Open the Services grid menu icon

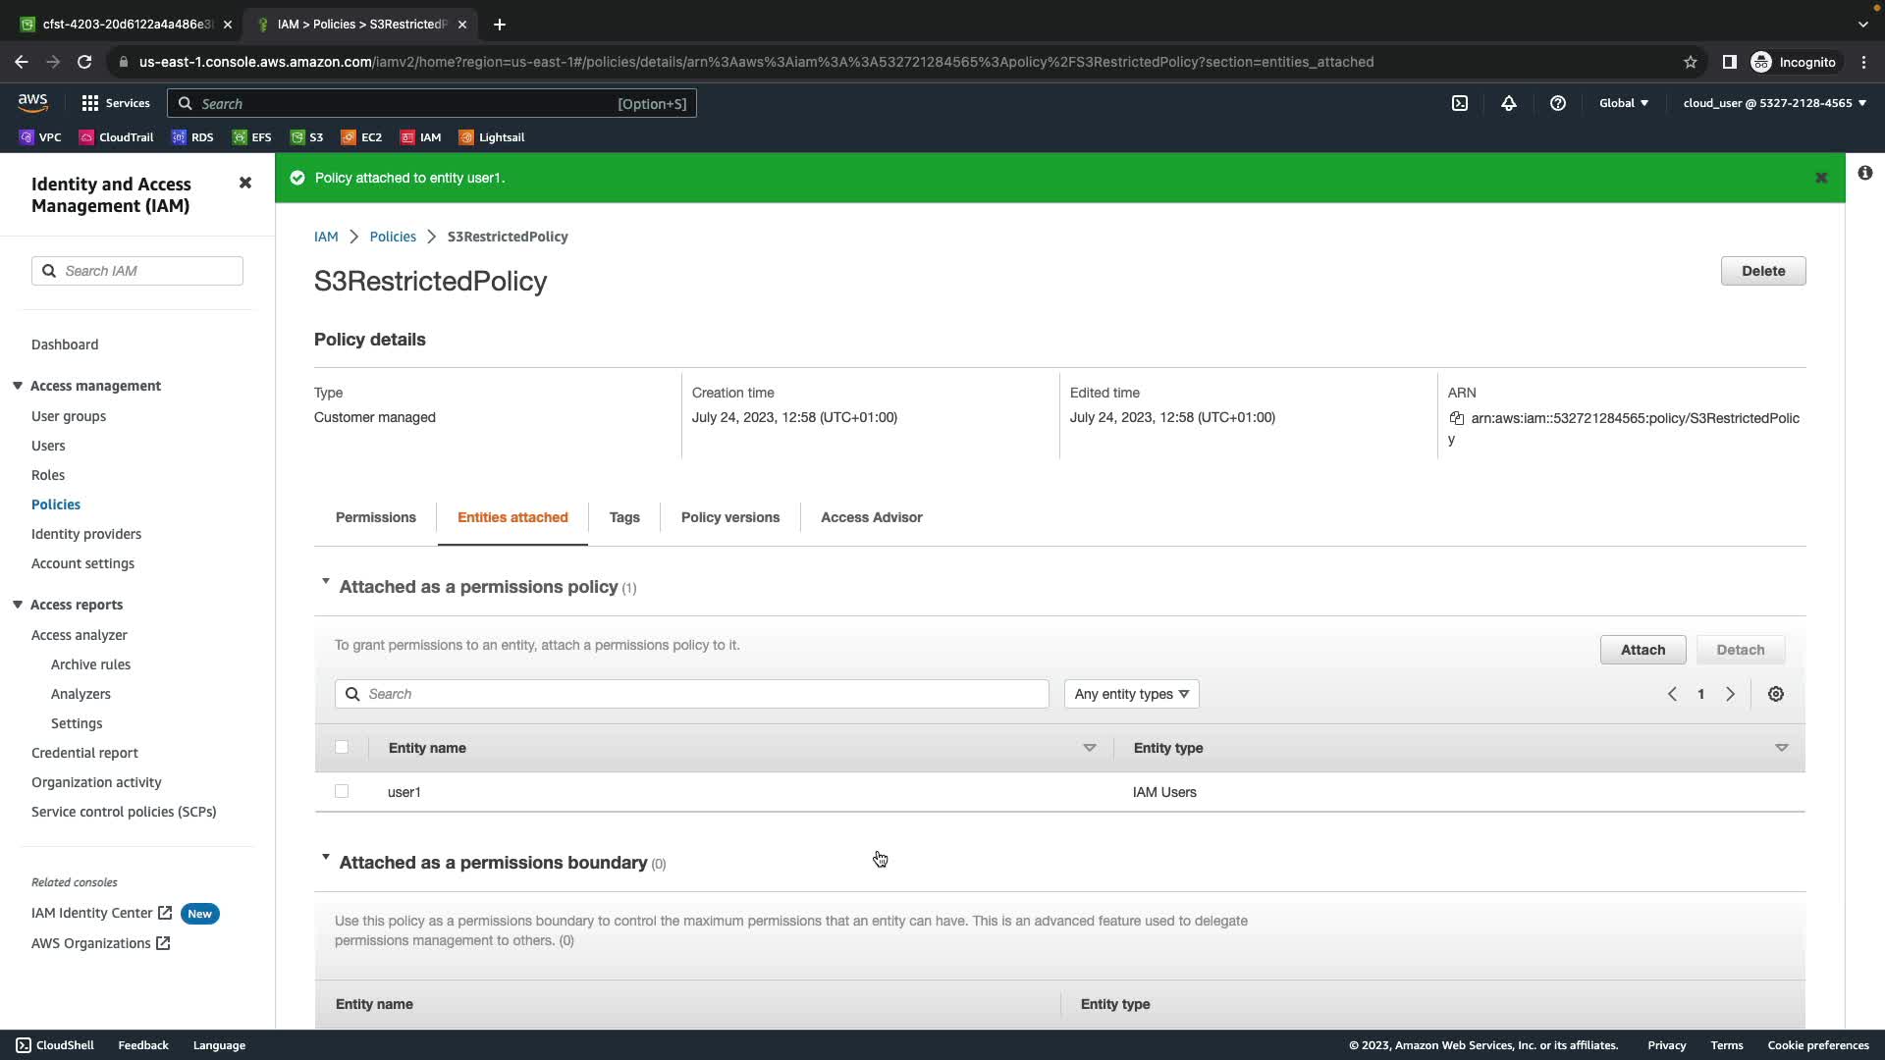tap(90, 103)
